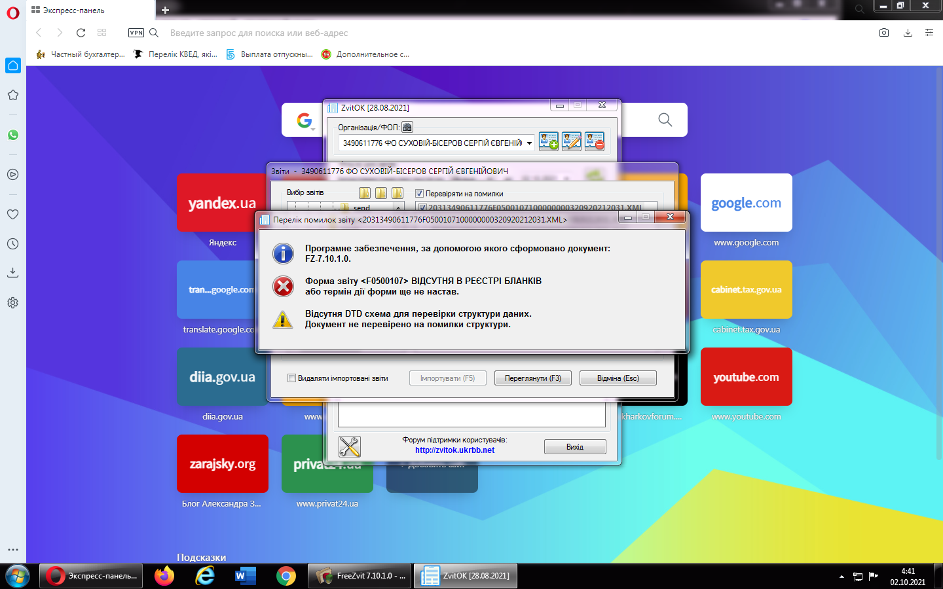The image size is (943, 589).
Task: Click the red error cross icon in the error list
Action: 283,286
